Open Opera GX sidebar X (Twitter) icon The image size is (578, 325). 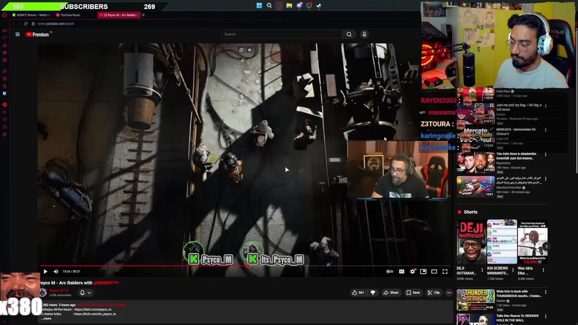(5, 86)
